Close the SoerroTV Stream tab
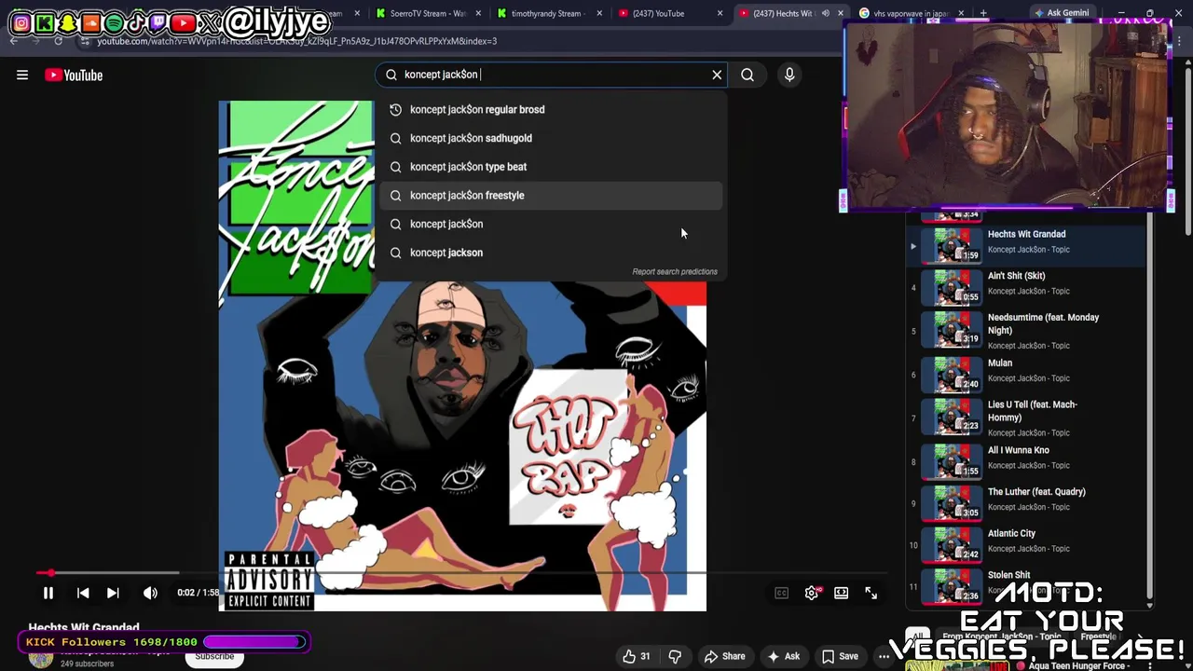Viewport: 1193px width, 671px height. click(x=478, y=13)
